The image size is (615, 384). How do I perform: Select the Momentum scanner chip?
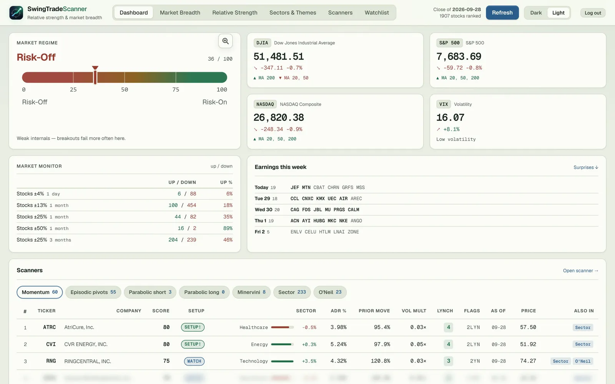(x=40, y=292)
